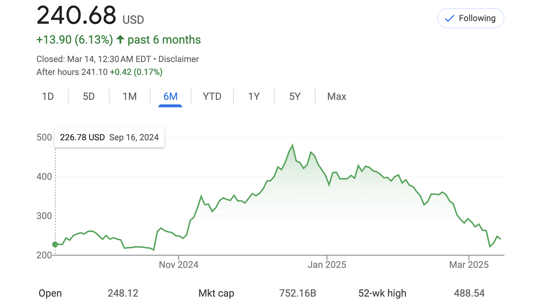Image resolution: width=541 pixels, height=301 pixels.
Task: Click the 488.54 52-week high value
Action: (x=469, y=293)
